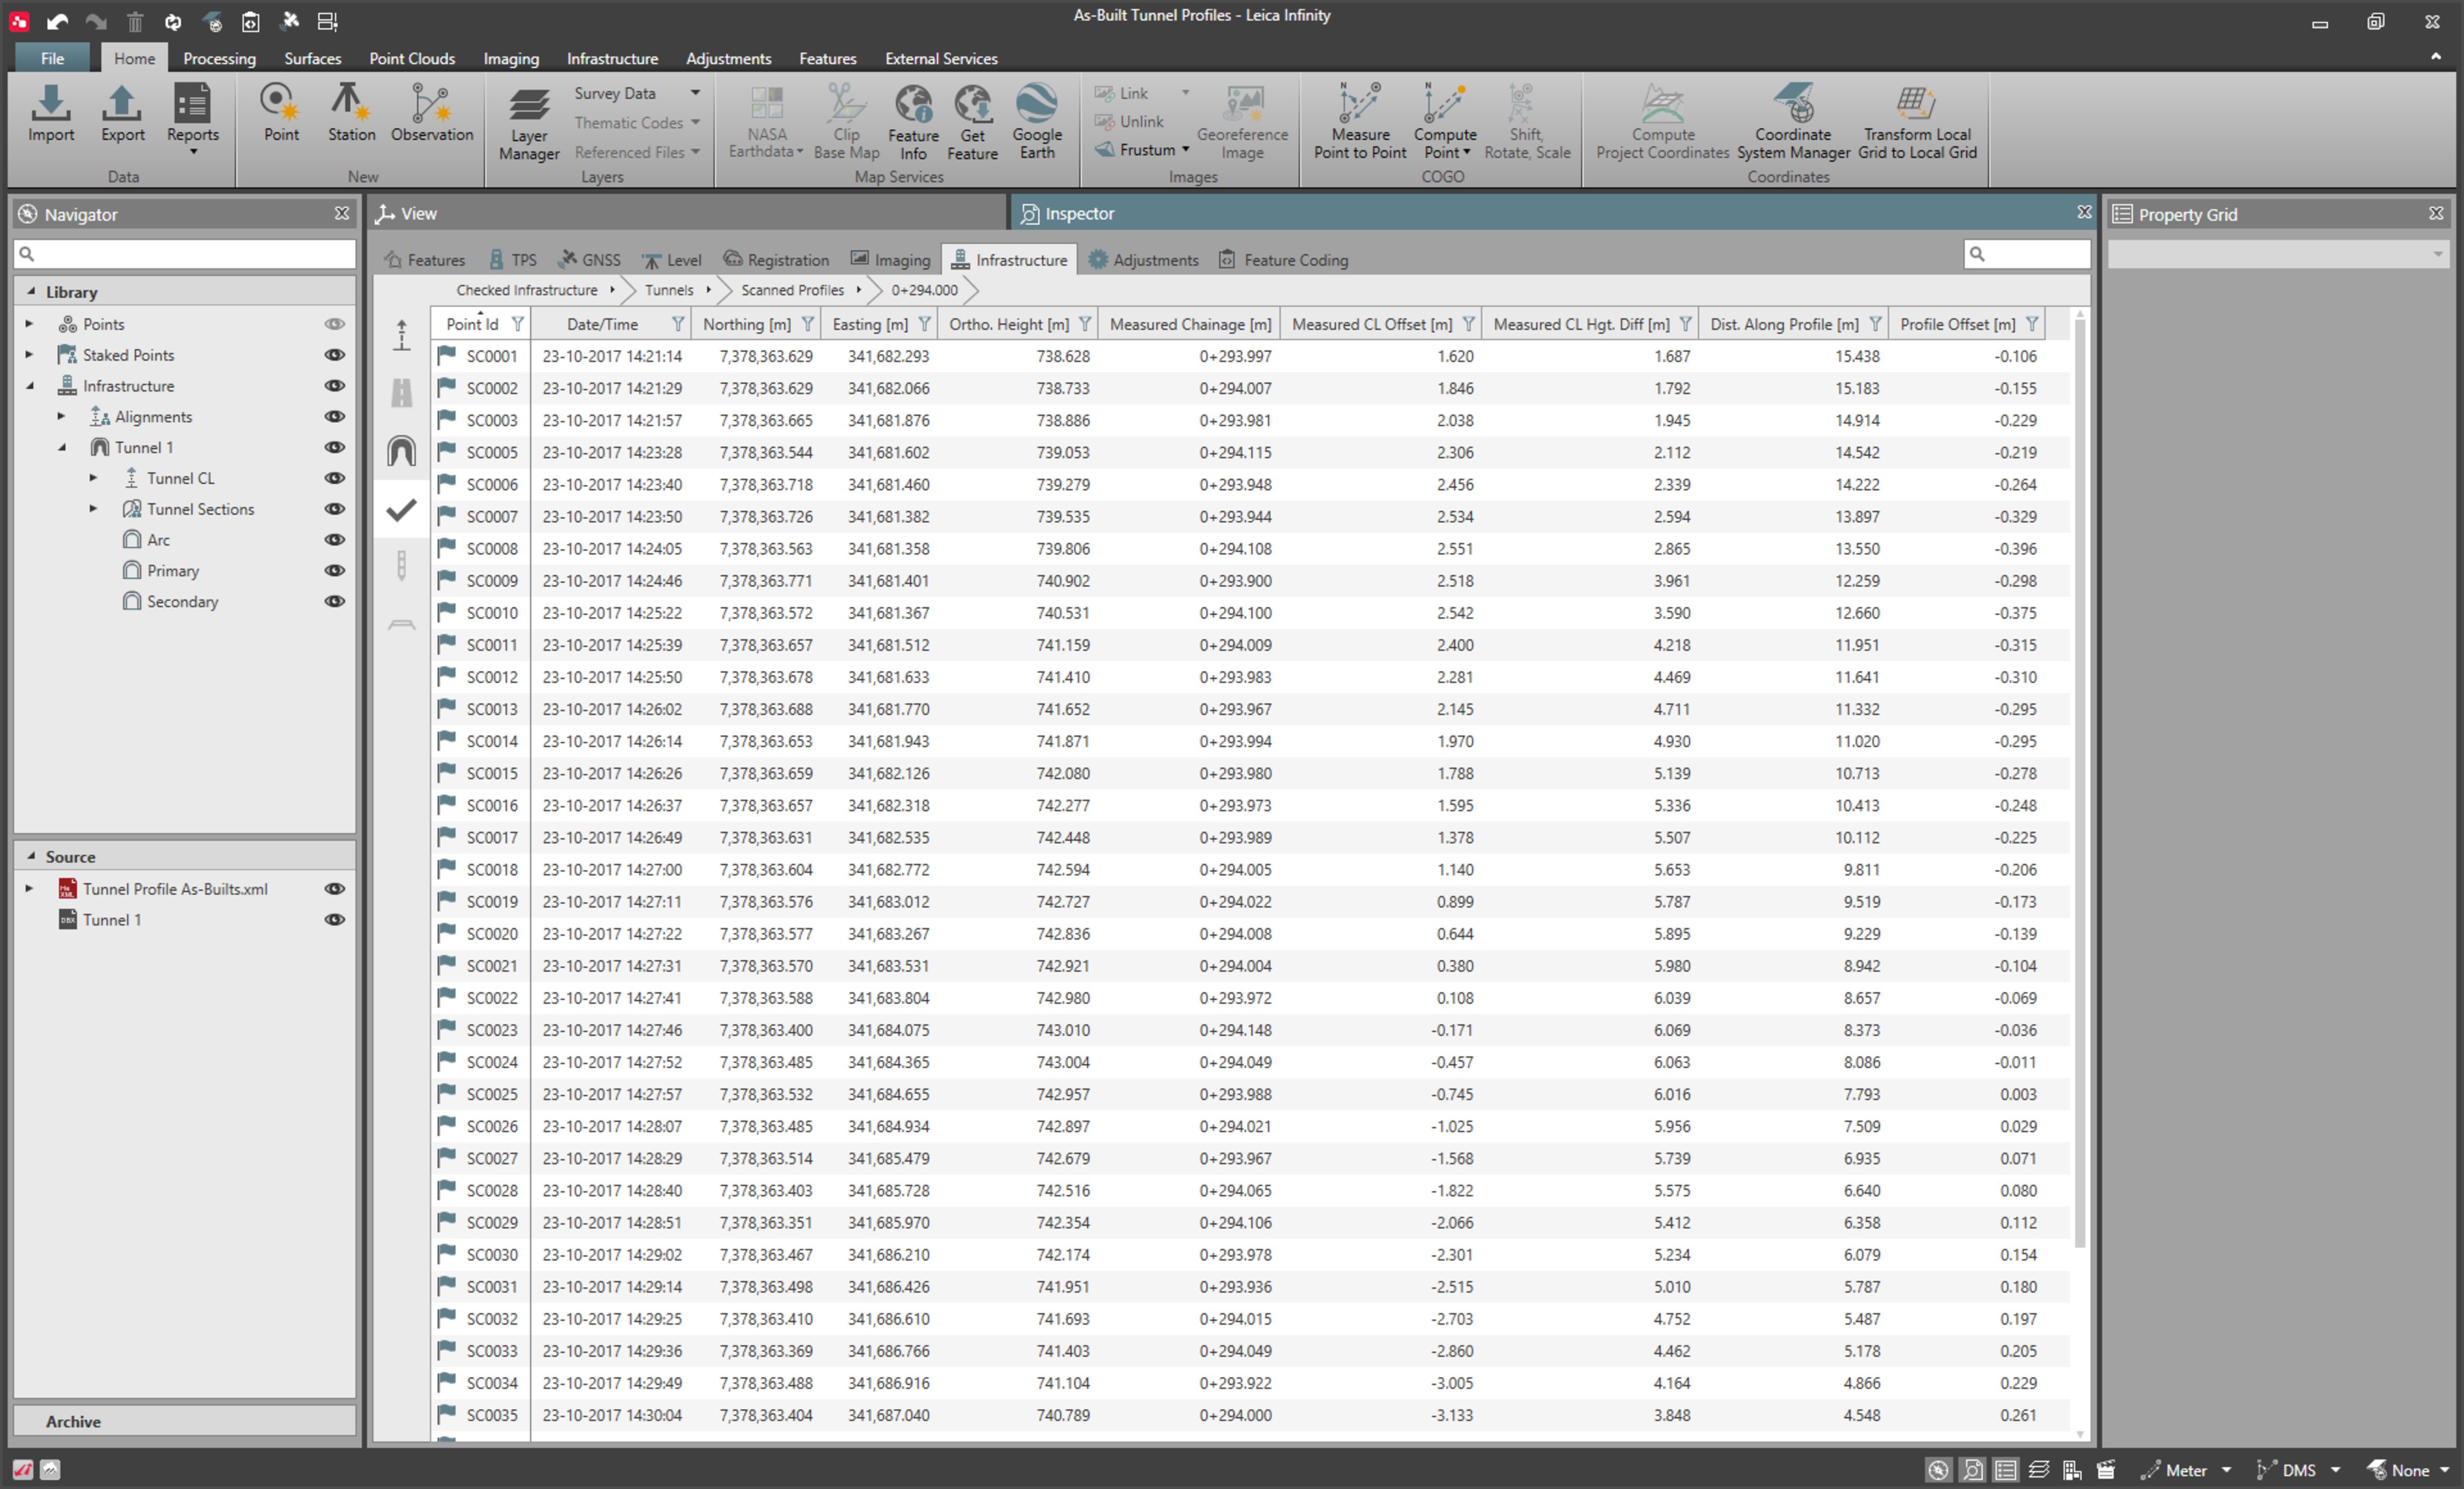Click Transform Local Grid to Local Grid
The width and height of the screenshot is (2464, 1489).
pos(1917,122)
